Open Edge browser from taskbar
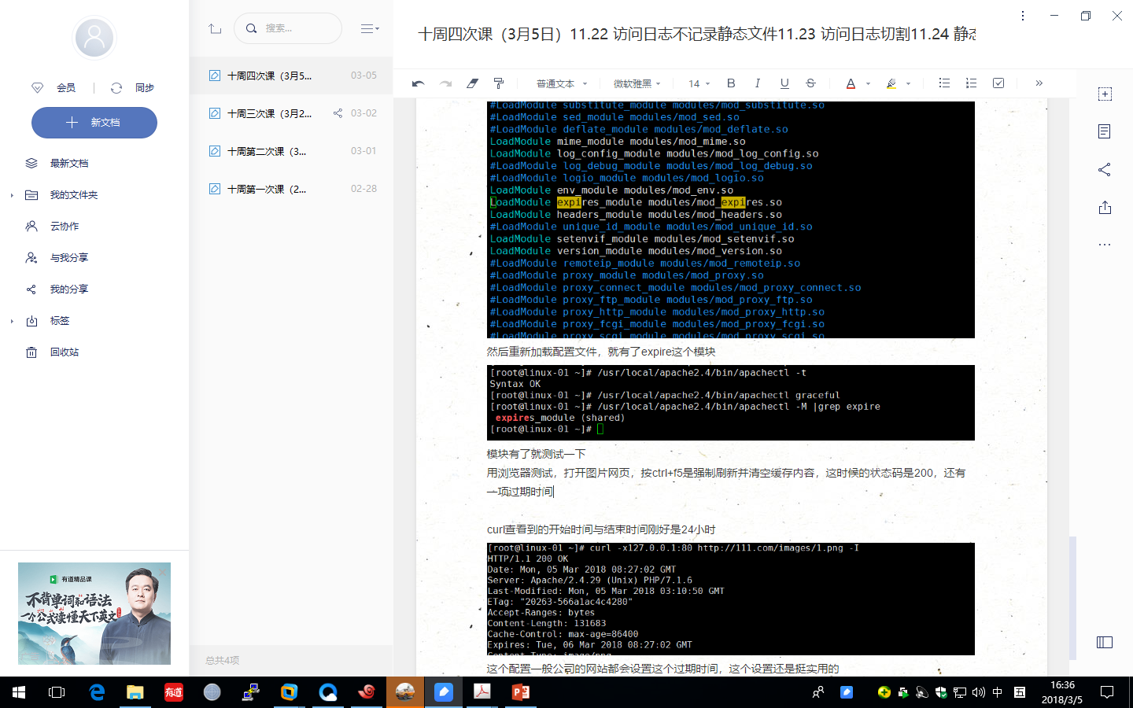The height and width of the screenshot is (708, 1133). [97, 692]
